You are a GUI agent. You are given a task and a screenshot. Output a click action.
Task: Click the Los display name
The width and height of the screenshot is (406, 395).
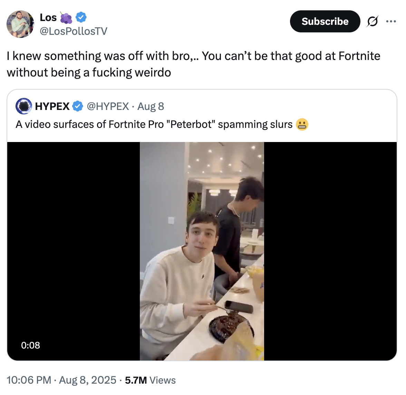[48, 17]
